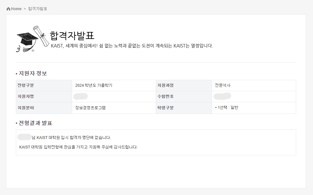Screen dimensions: 313x195
Task: Select the 전형결과 발표 section heading
Action: (x=36, y=123)
